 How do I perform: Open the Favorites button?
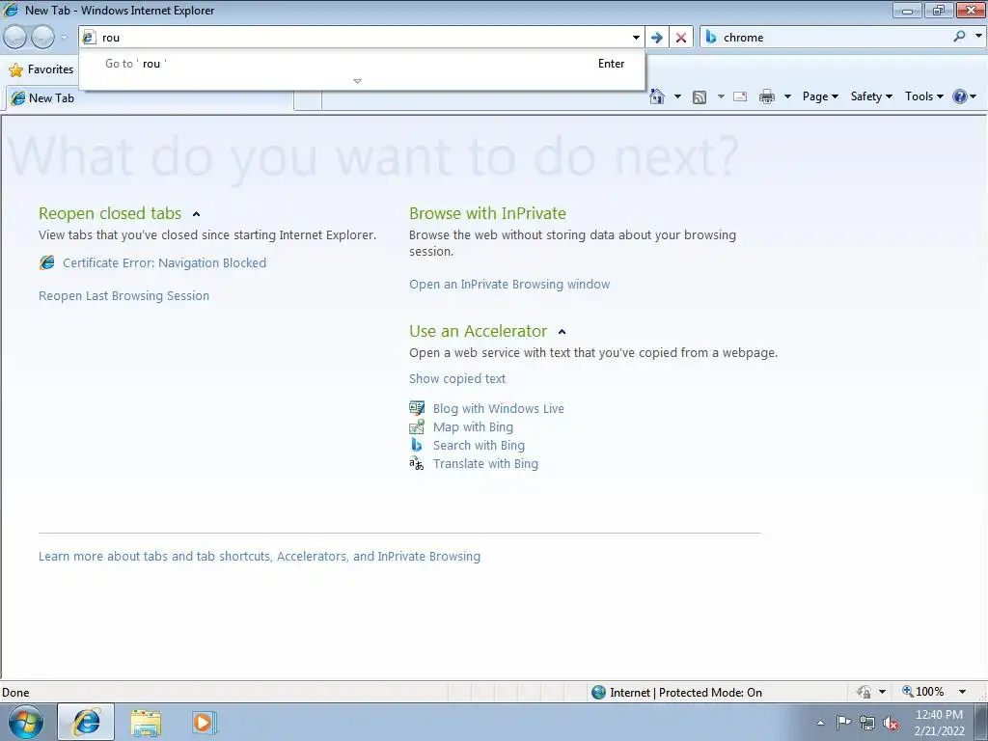[41, 69]
